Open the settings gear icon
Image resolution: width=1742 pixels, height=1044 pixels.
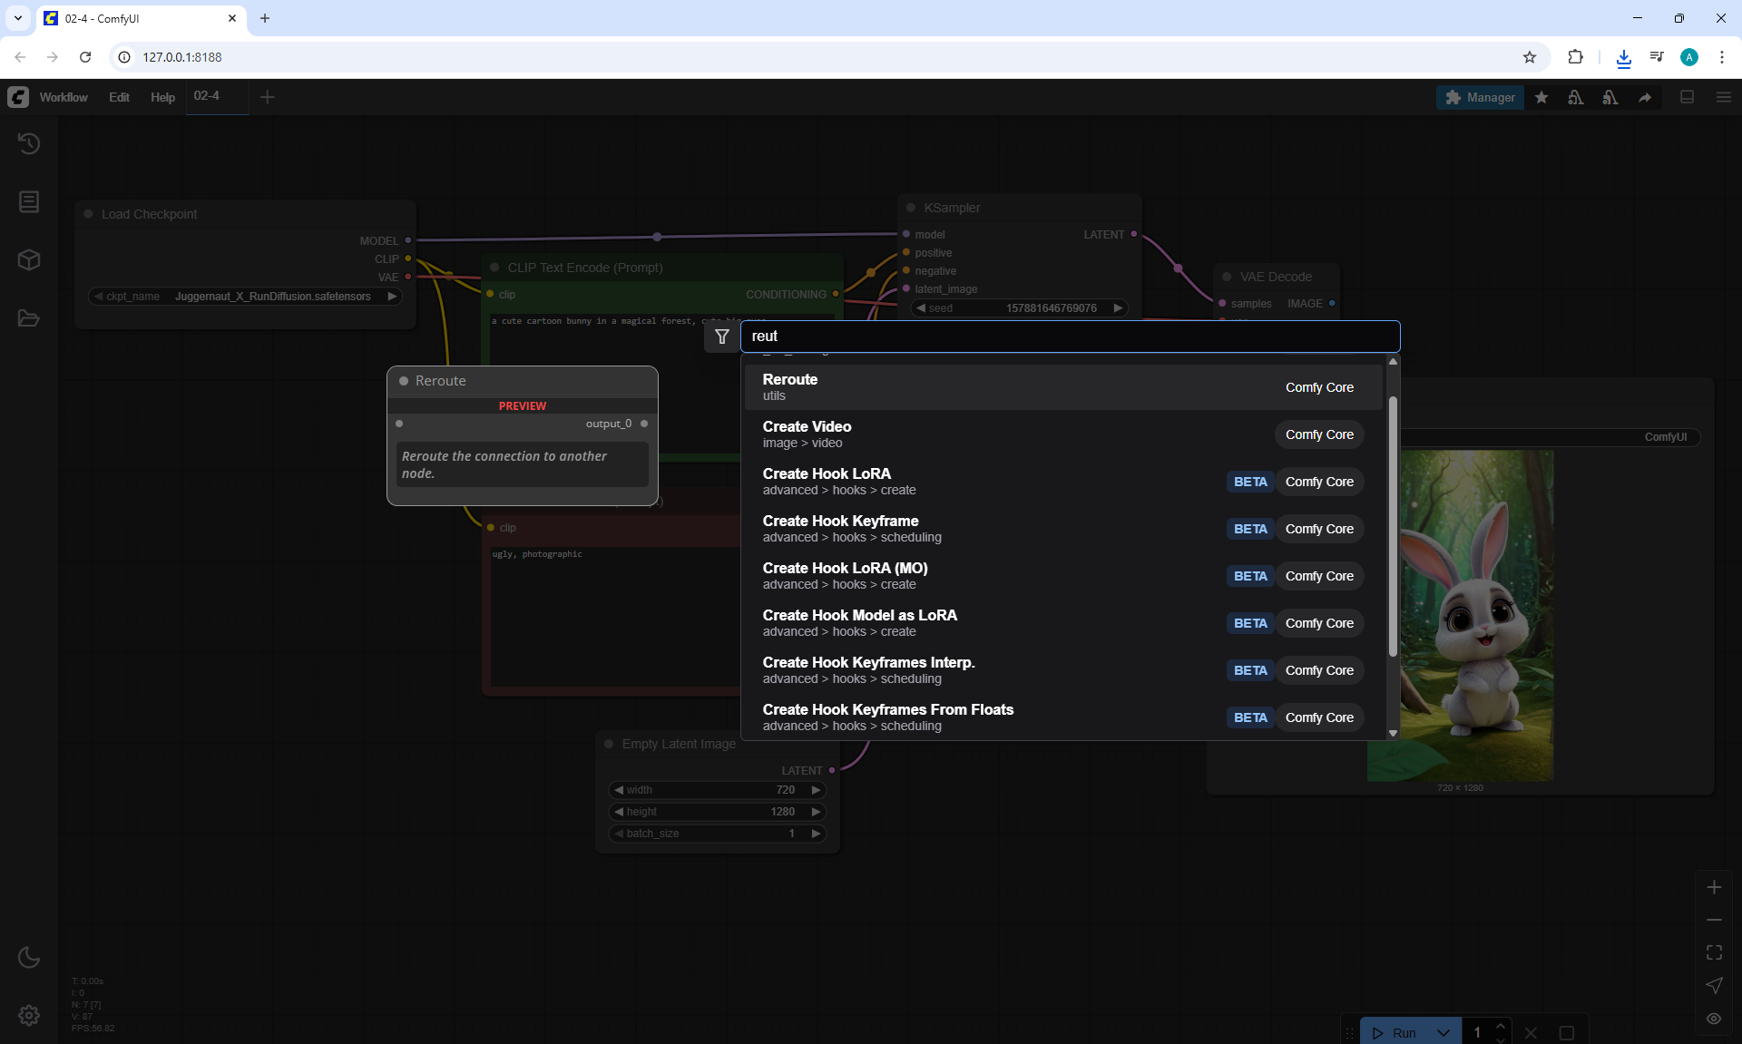[x=29, y=1015]
